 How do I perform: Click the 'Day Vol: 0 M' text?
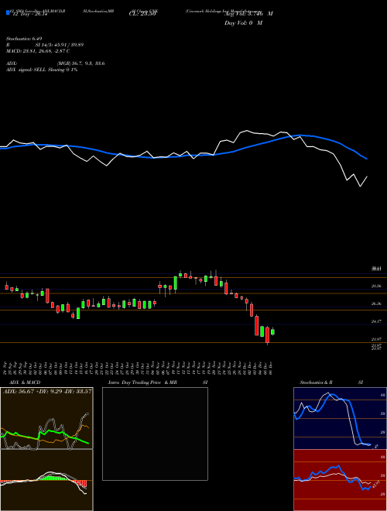[x=243, y=23]
